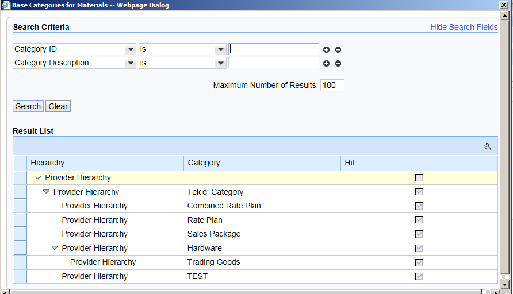Viewport: 513px width, 294px height.
Task: Select the row selector for the Rate Plan row
Action: [x=20, y=220]
